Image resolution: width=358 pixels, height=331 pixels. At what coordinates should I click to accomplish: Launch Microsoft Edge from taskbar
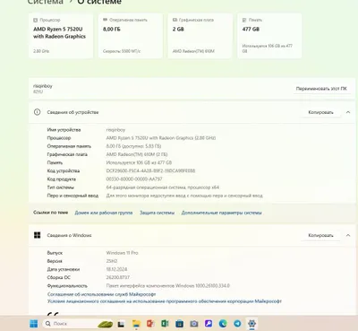tap(223, 324)
